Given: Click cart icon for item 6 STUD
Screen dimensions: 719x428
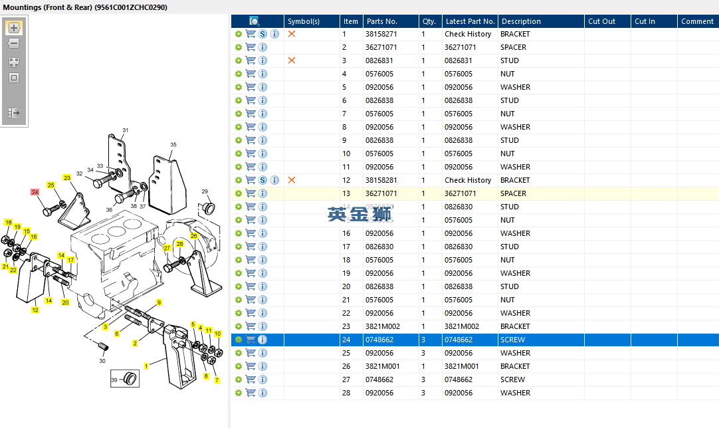Looking at the screenshot, I should coord(251,100).
